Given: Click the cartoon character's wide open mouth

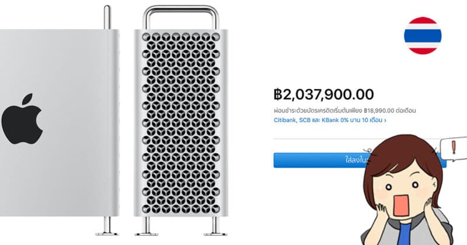Looking at the screenshot, I should pos(401,206).
